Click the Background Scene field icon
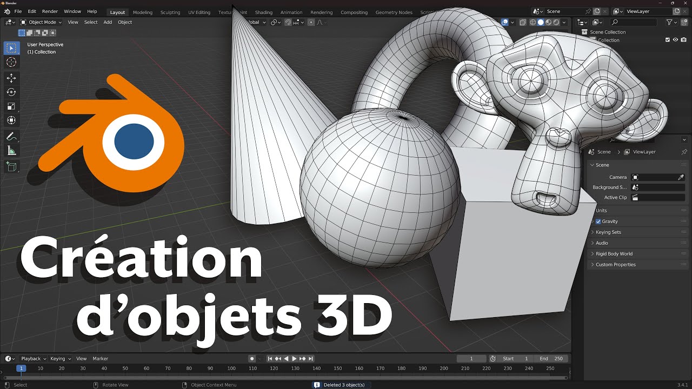 (x=635, y=187)
